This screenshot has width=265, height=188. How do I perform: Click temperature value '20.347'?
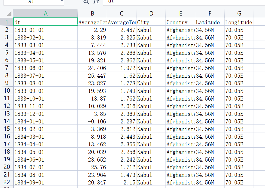(92, 182)
